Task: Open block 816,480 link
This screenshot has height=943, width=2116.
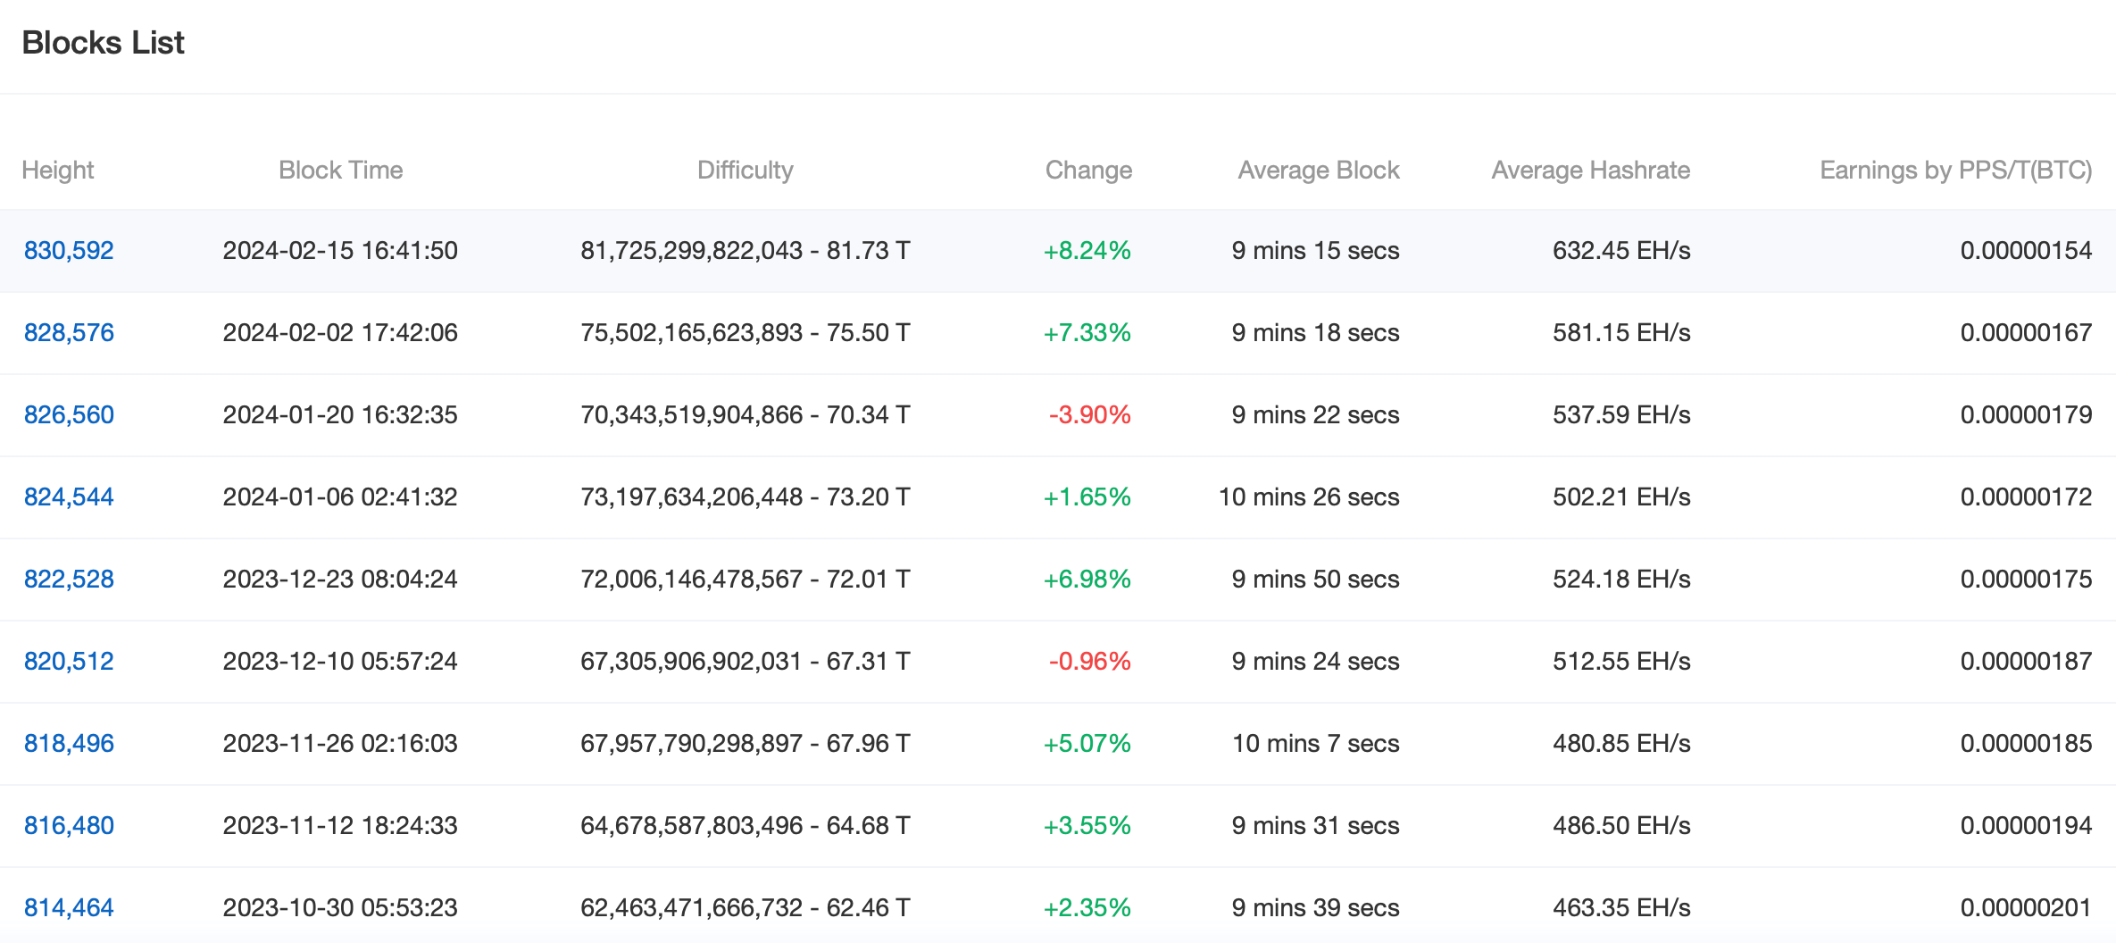Action: (69, 826)
